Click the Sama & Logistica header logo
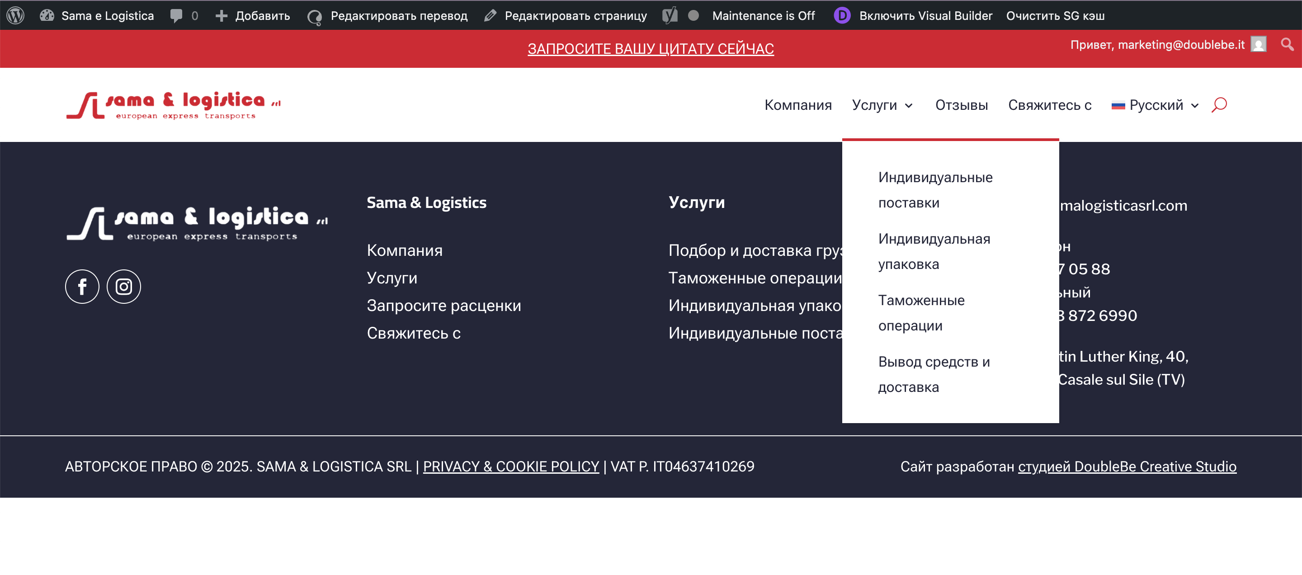 tap(173, 105)
